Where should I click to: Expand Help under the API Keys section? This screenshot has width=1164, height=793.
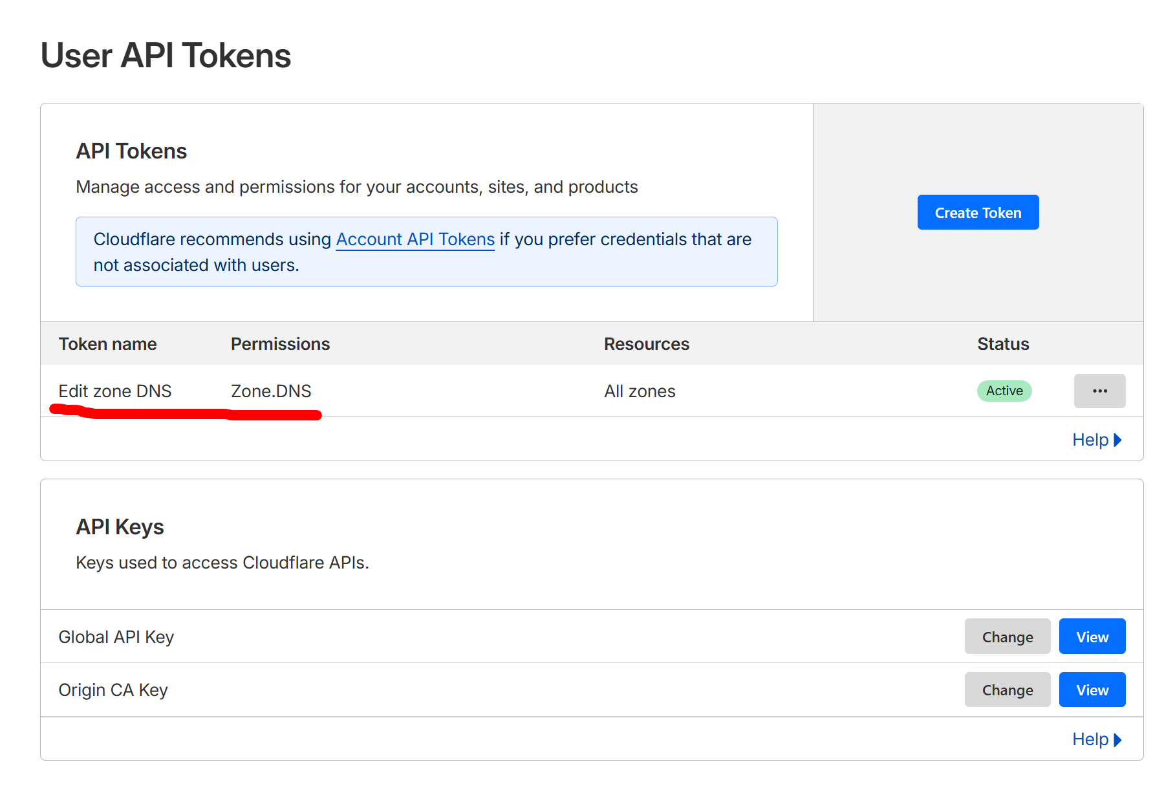(x=1097, y=739)
